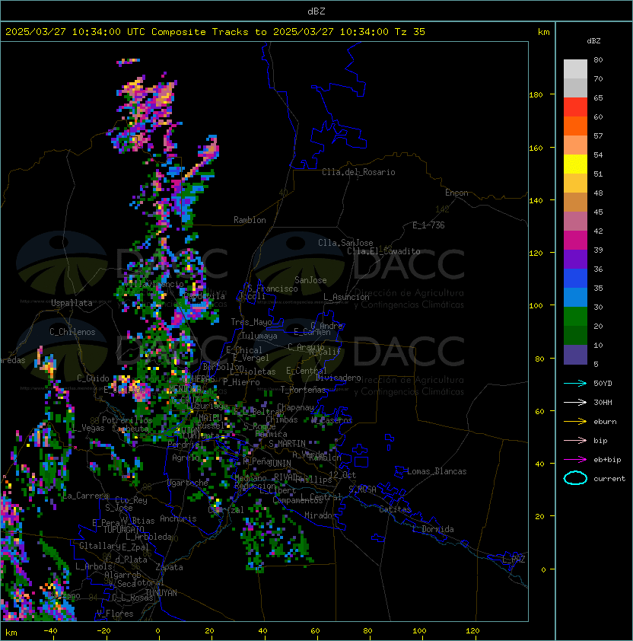Select the gold 48–51 dBZ swatch
Image resolution: width=633 pixels, height=641 pixels.
pos(575,183)
